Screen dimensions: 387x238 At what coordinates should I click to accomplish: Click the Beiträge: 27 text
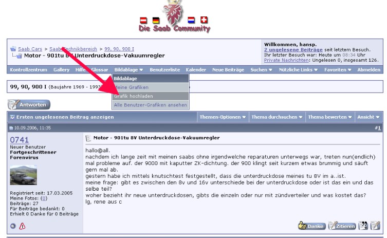point(24,204)
